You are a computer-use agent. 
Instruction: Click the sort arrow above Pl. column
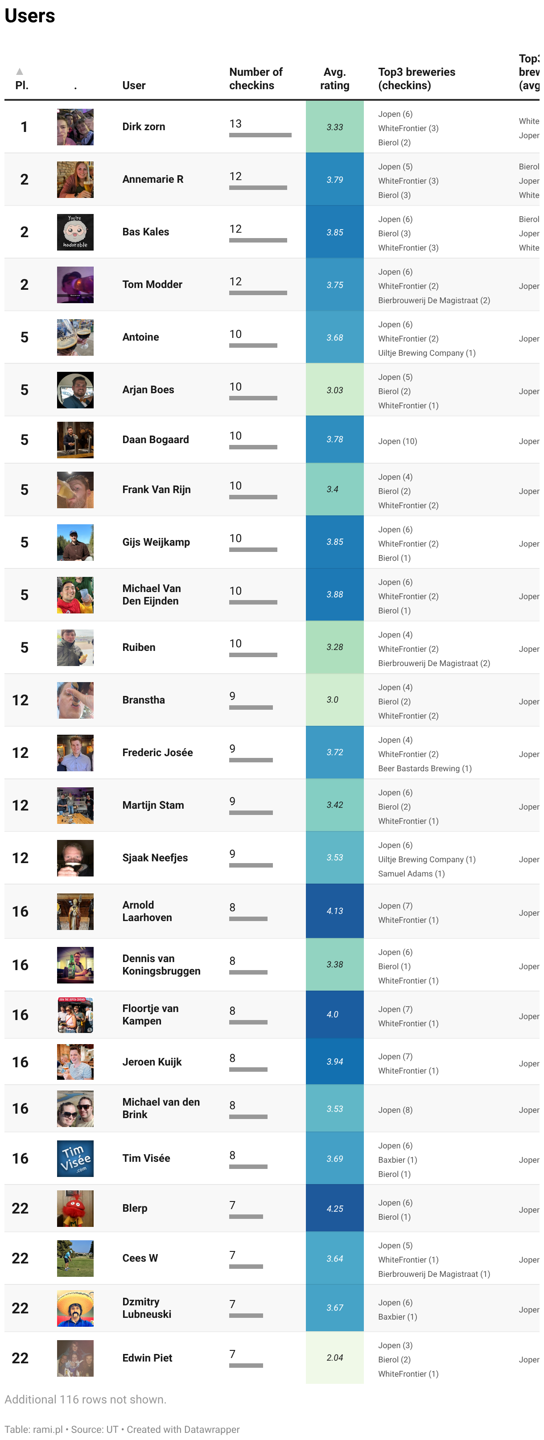click(x=20, y=71)
